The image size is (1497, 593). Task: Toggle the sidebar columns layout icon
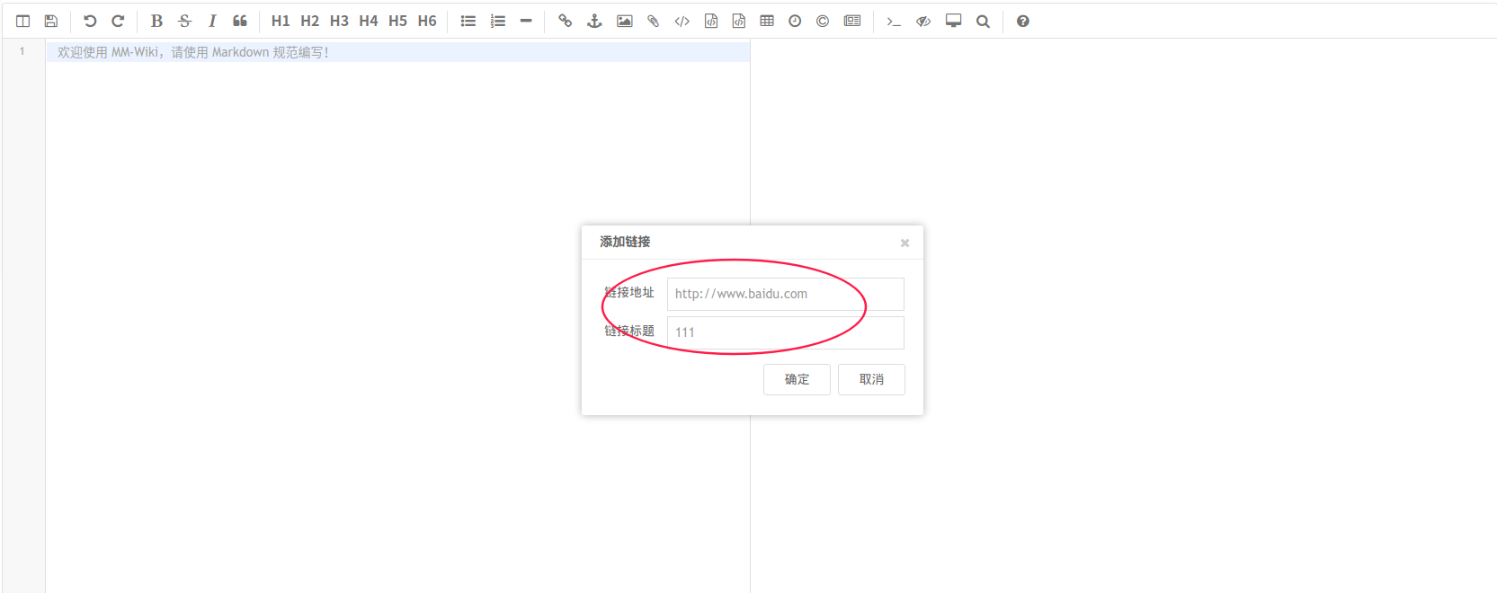click(x=23, y=21)
